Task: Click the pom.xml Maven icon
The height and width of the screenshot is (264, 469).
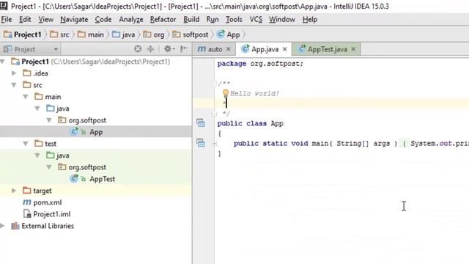Action: click(x=27, y=202)
